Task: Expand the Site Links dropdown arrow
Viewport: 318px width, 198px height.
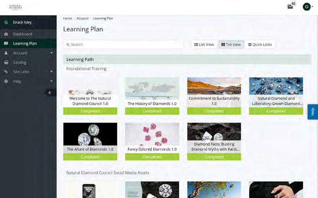Action: pyautogui.click(x=52, y=71)
